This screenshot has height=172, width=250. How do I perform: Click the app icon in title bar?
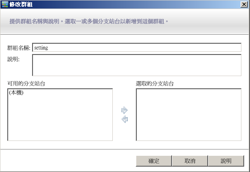(x=5, y=5)
